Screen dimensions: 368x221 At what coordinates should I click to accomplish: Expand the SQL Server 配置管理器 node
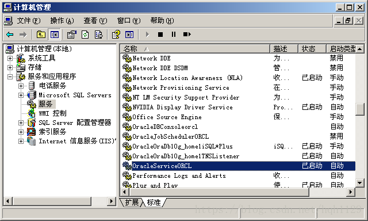(x=21, y=123)
